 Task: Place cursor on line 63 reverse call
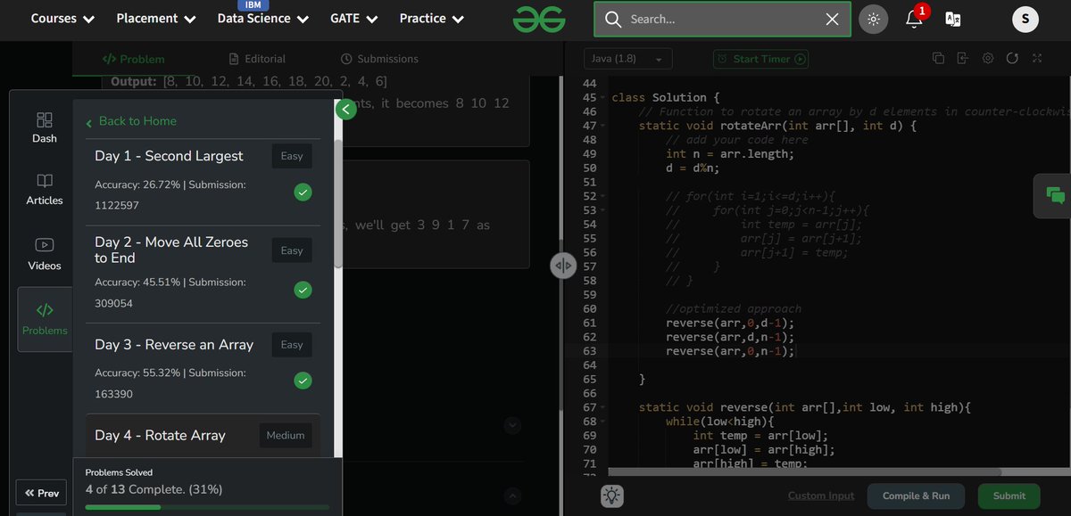click(729, 351)
